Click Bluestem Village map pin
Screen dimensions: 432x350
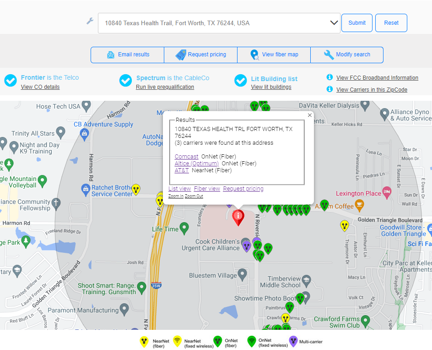[x=242, y=275]
